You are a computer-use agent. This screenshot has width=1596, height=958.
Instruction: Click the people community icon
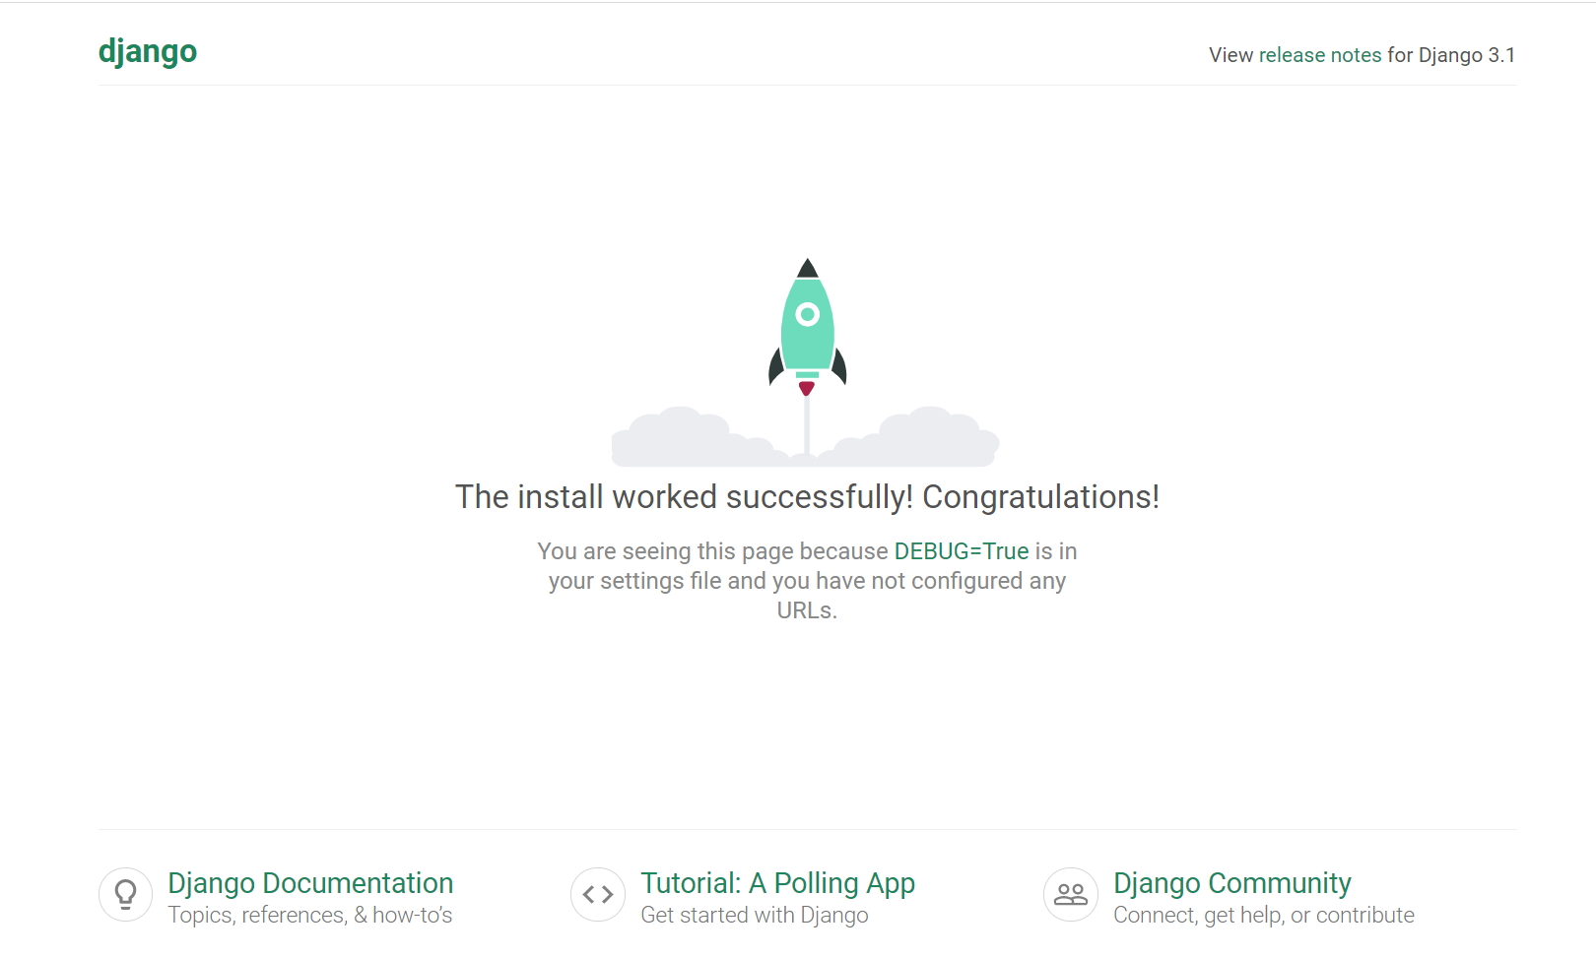click(1071, 894)
